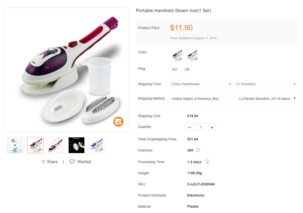Select the US plug option
This screenshot has height=213, width=303.
(187, 69)
